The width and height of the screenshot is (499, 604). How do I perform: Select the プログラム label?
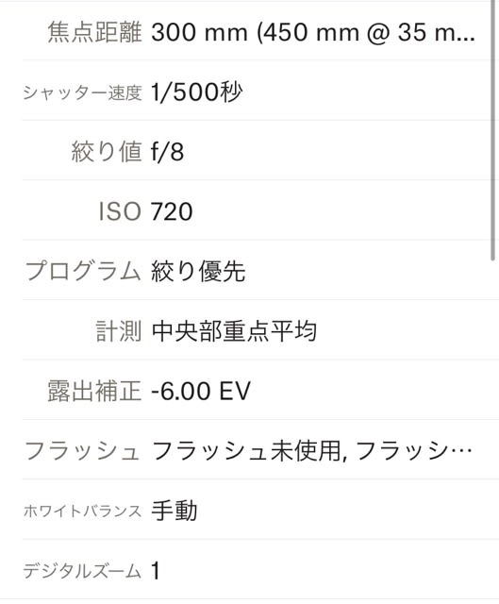click(x=83, y=271)
